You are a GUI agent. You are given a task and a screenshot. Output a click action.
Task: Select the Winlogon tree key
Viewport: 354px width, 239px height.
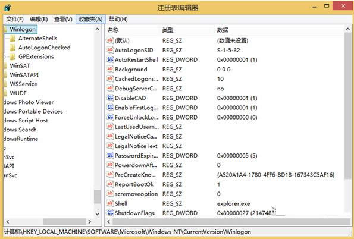(x=23, y=29)
